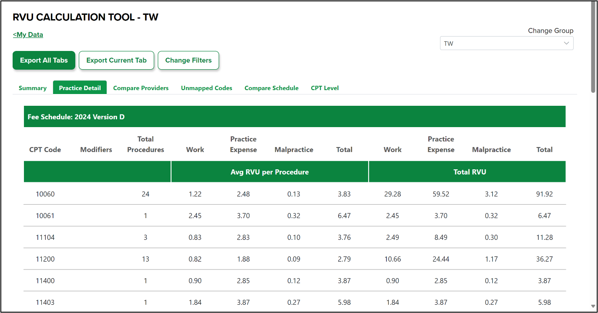Open the Compare Schedule tab
598x313 pixels.
(271, 88)
